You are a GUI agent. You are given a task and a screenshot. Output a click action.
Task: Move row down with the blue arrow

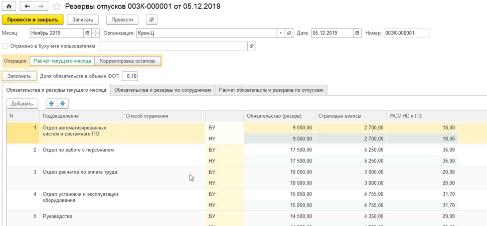click(63, 103)
